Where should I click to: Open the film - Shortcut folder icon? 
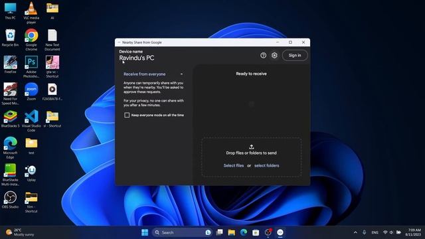(31, 202)
